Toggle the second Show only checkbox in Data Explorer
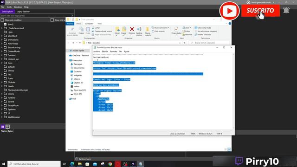This screenshot has height=167, width=297. point(52,20)
